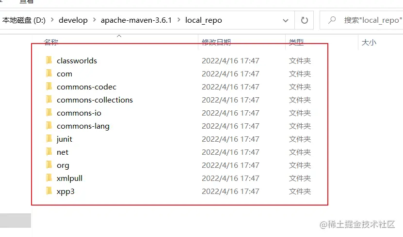
Task: Click the modified date of junit
Action: 230,139
